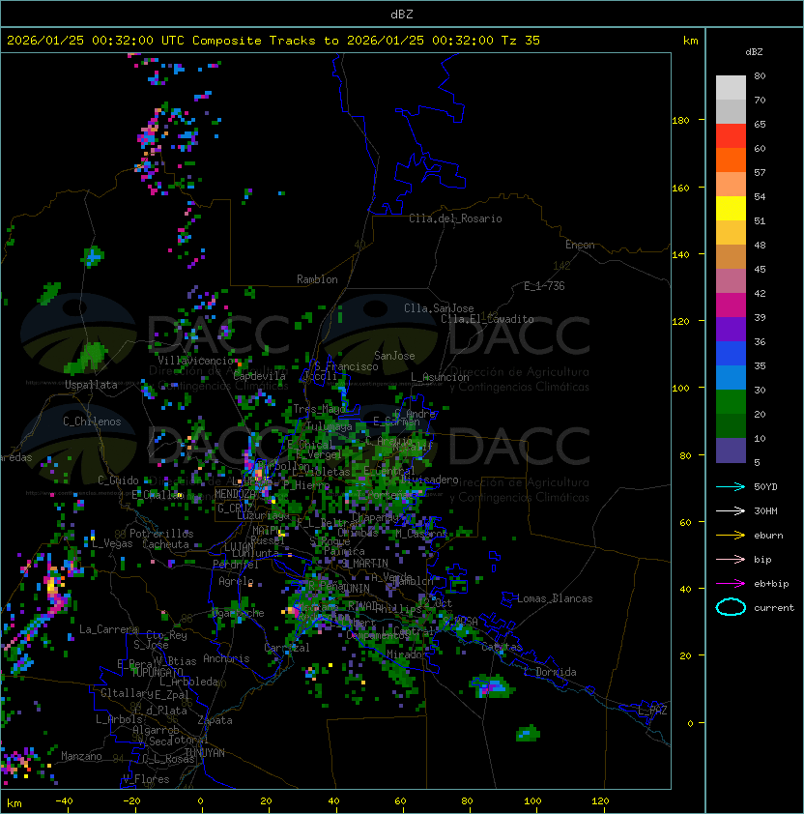Screen dimensions: 804x814
Task: Choose the light blue 35 dBZ swatch
Action: (x=731, y=378)
